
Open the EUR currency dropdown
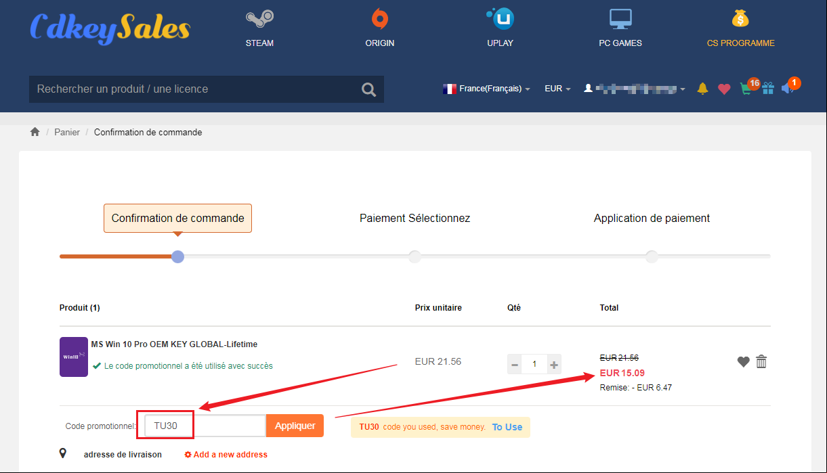pyautogui.click(x=557, y=89)
